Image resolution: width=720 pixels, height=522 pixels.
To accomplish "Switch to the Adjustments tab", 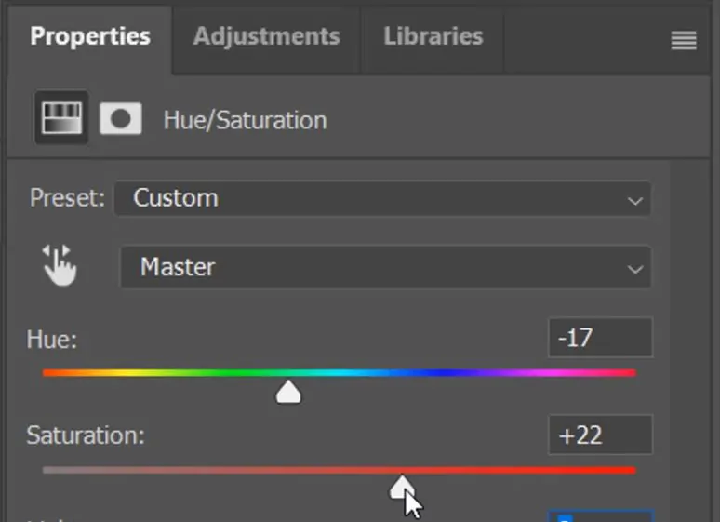I will (266, 36).
